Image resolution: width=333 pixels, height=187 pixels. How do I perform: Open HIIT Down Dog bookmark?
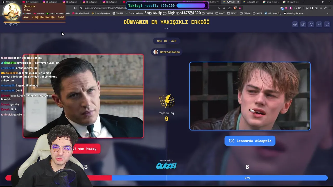click(273, 13)
